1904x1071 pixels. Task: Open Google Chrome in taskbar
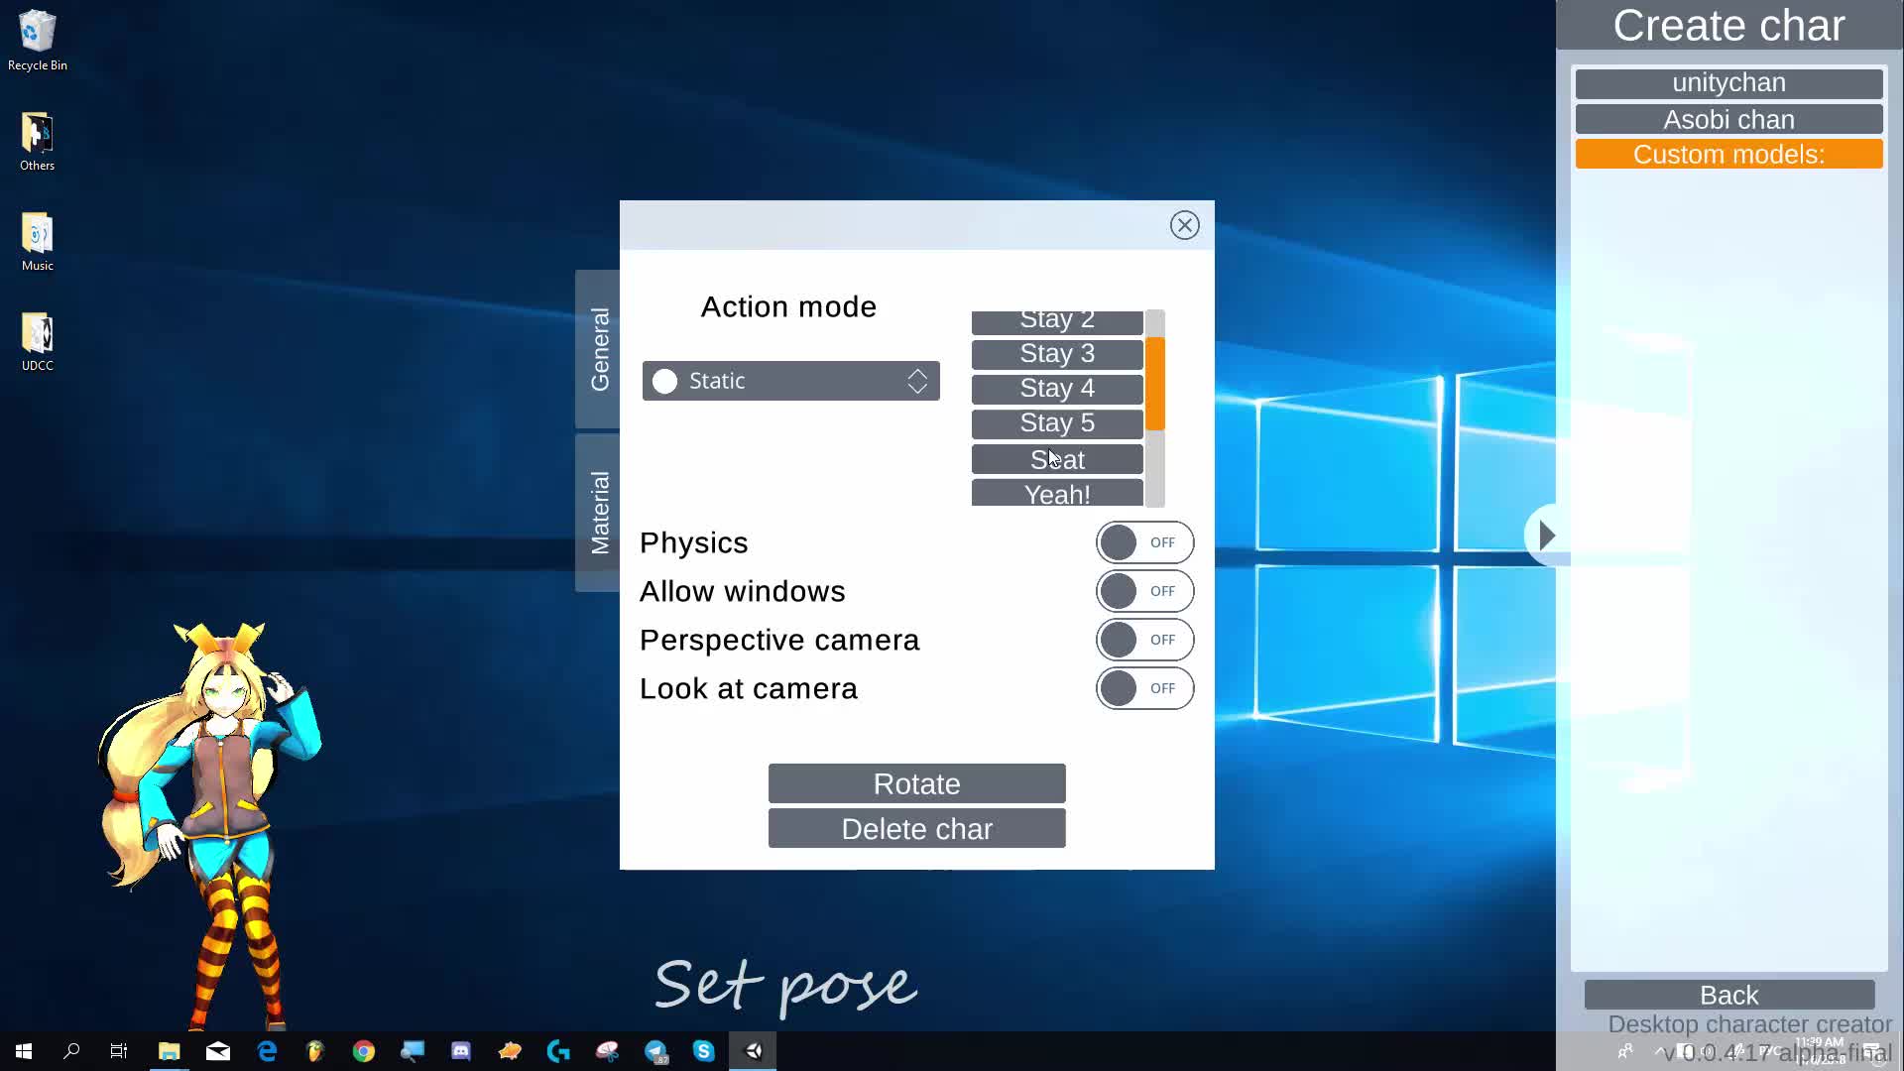(x=364, y=1051)
